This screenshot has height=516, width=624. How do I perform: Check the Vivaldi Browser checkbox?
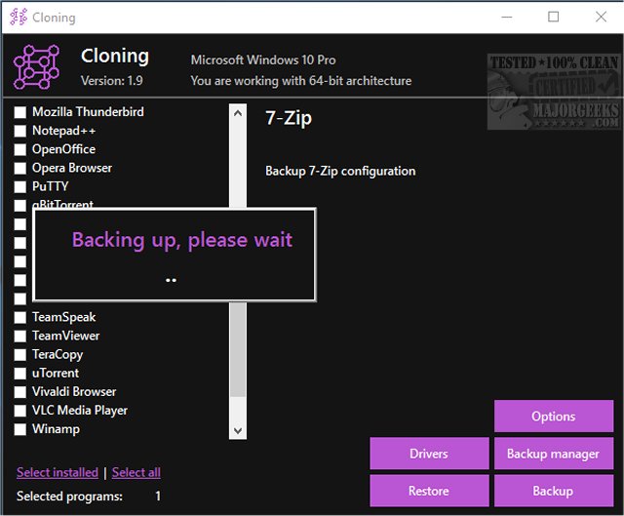(20, 392)
